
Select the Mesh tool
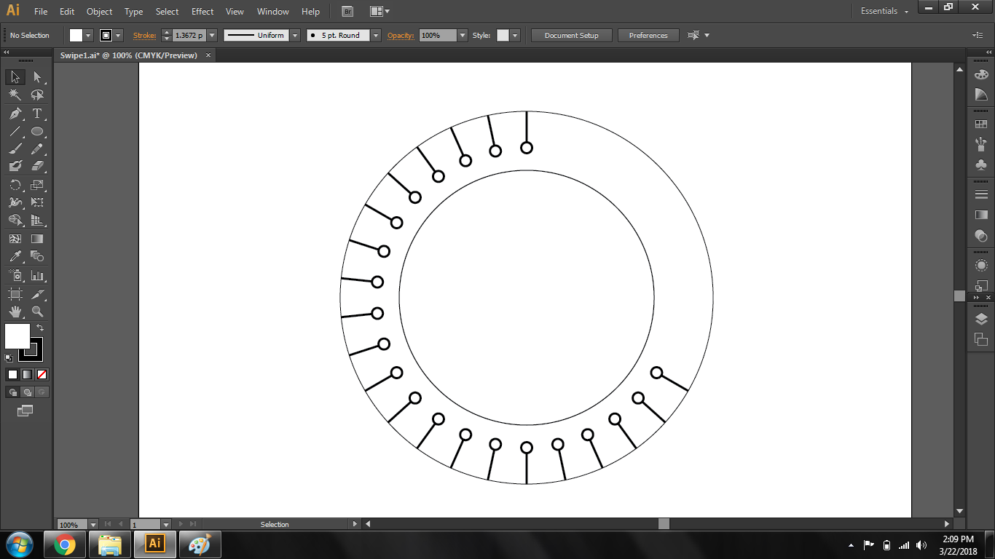point(15,239)
